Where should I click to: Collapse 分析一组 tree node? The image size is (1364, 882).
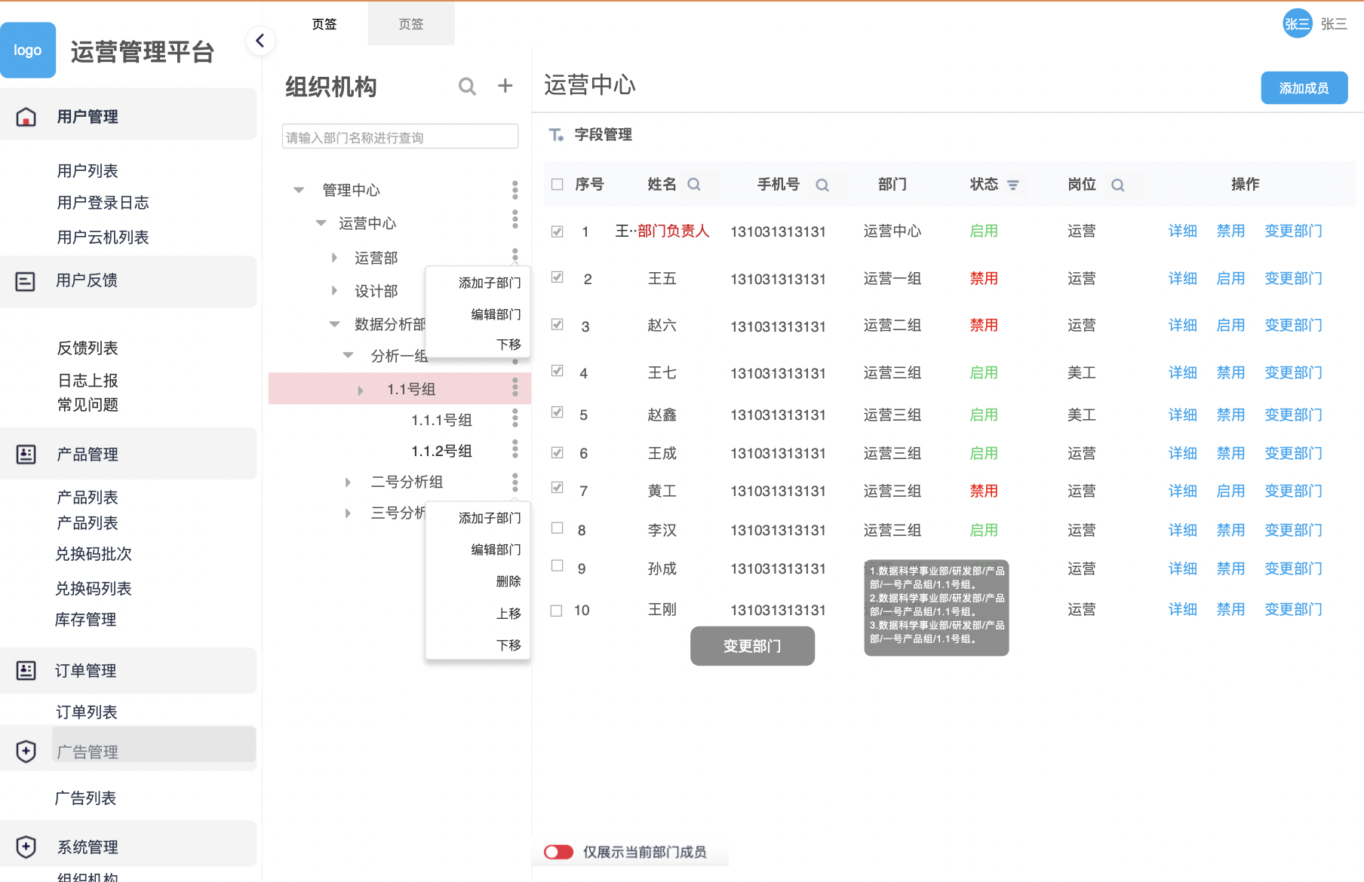click(348, 355)
